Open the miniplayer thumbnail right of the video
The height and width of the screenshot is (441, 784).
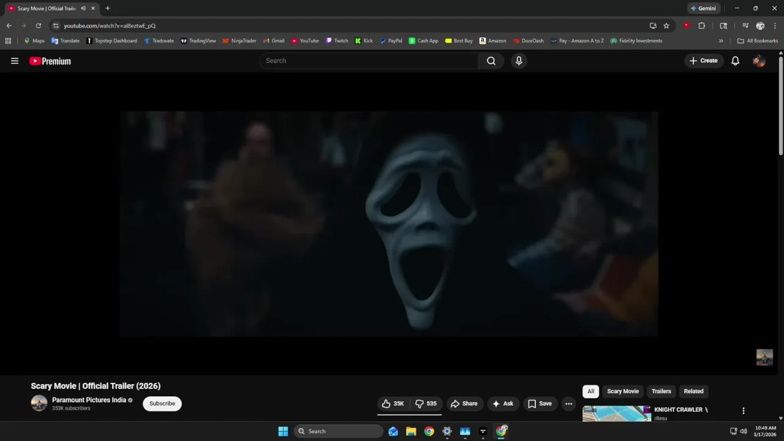(x=764, y=357)
